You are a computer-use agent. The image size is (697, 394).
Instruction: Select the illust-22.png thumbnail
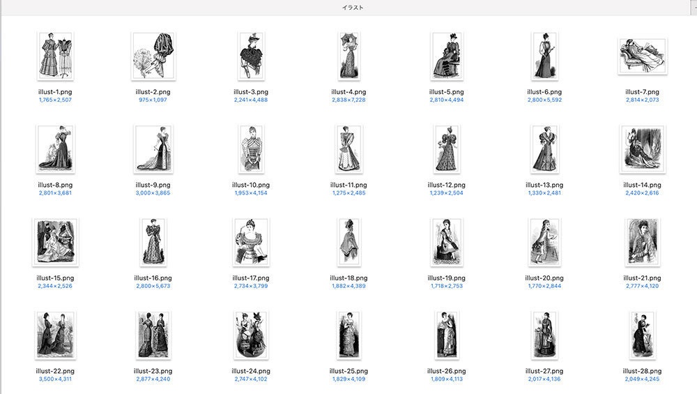coord(55,335)
